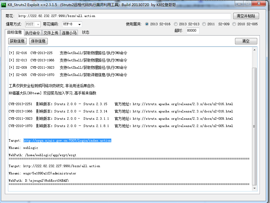
Task: Click the 获取信息 button
Action: (17, 41)
